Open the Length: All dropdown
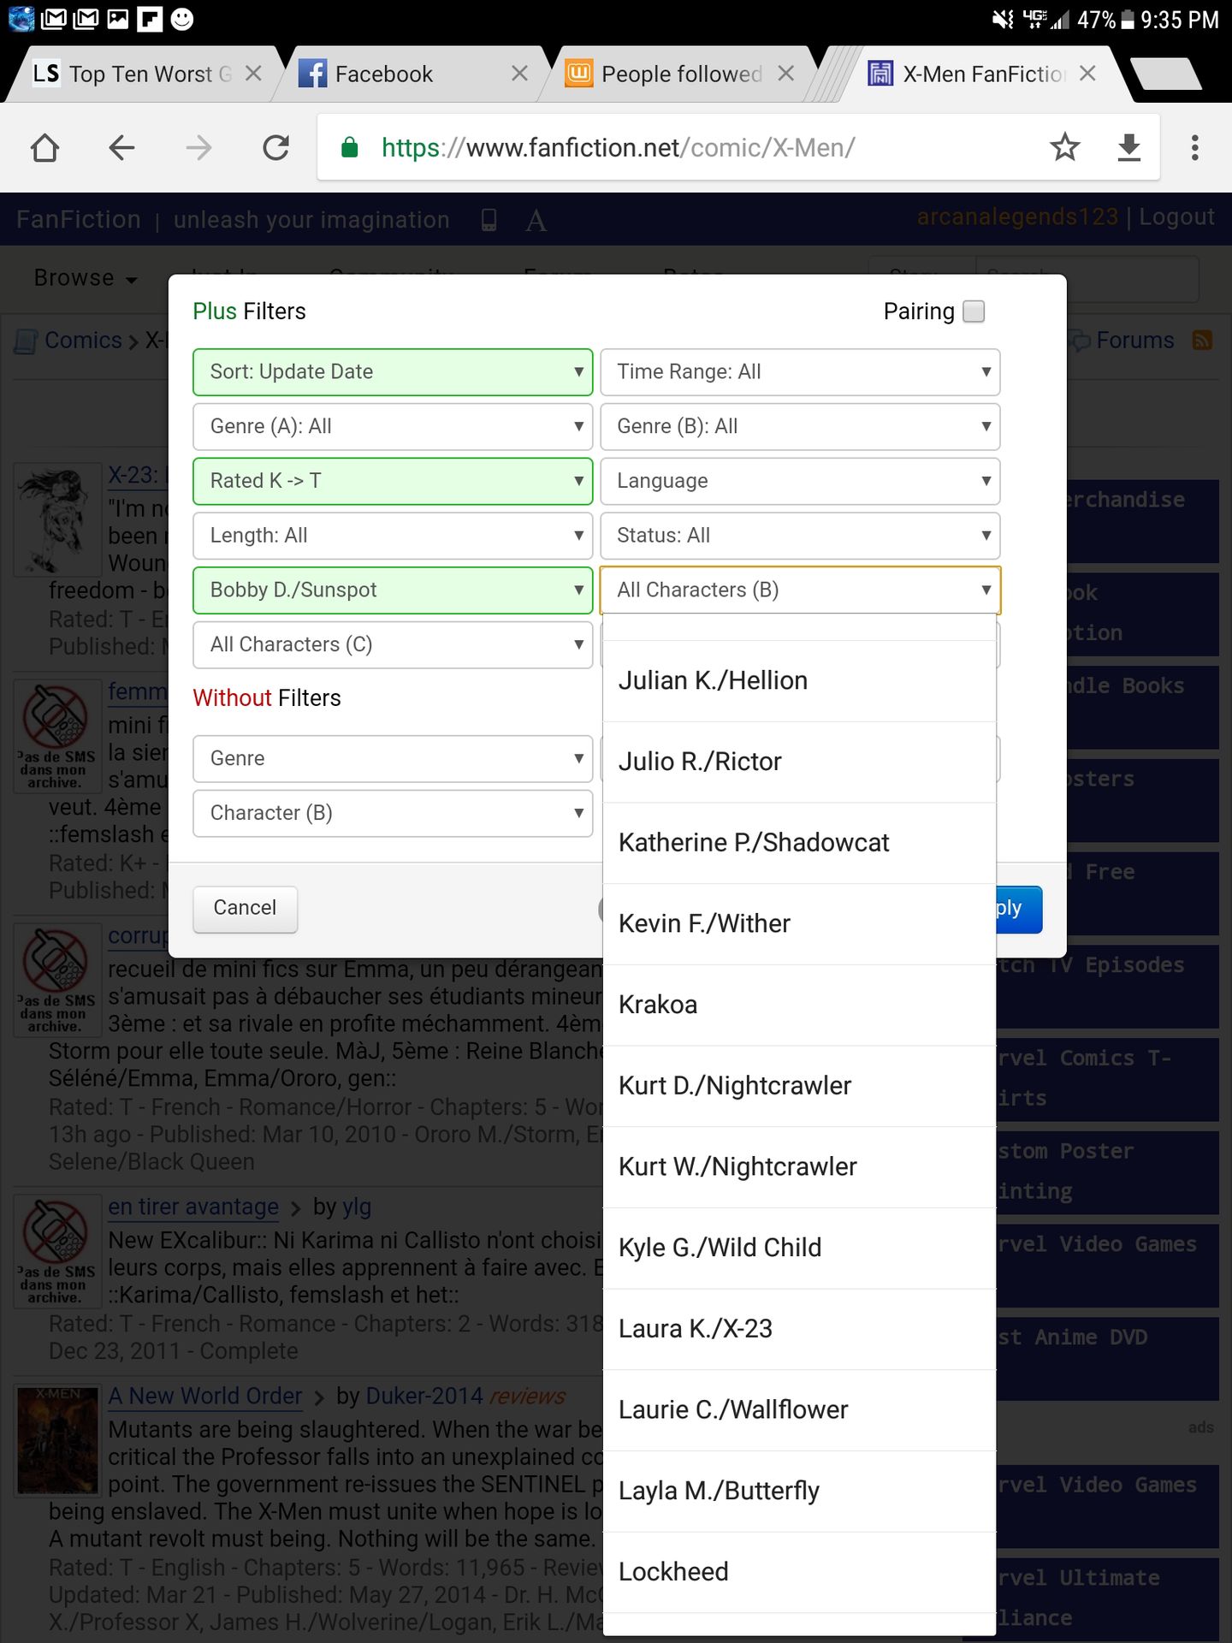This screenshot has width=1232, height=1643. coord(393,536)
